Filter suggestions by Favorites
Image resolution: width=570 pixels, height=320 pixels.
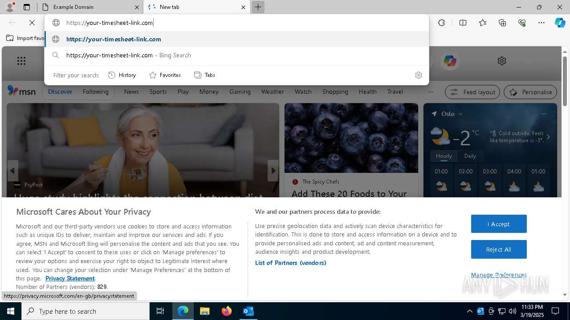coord(165,75)
